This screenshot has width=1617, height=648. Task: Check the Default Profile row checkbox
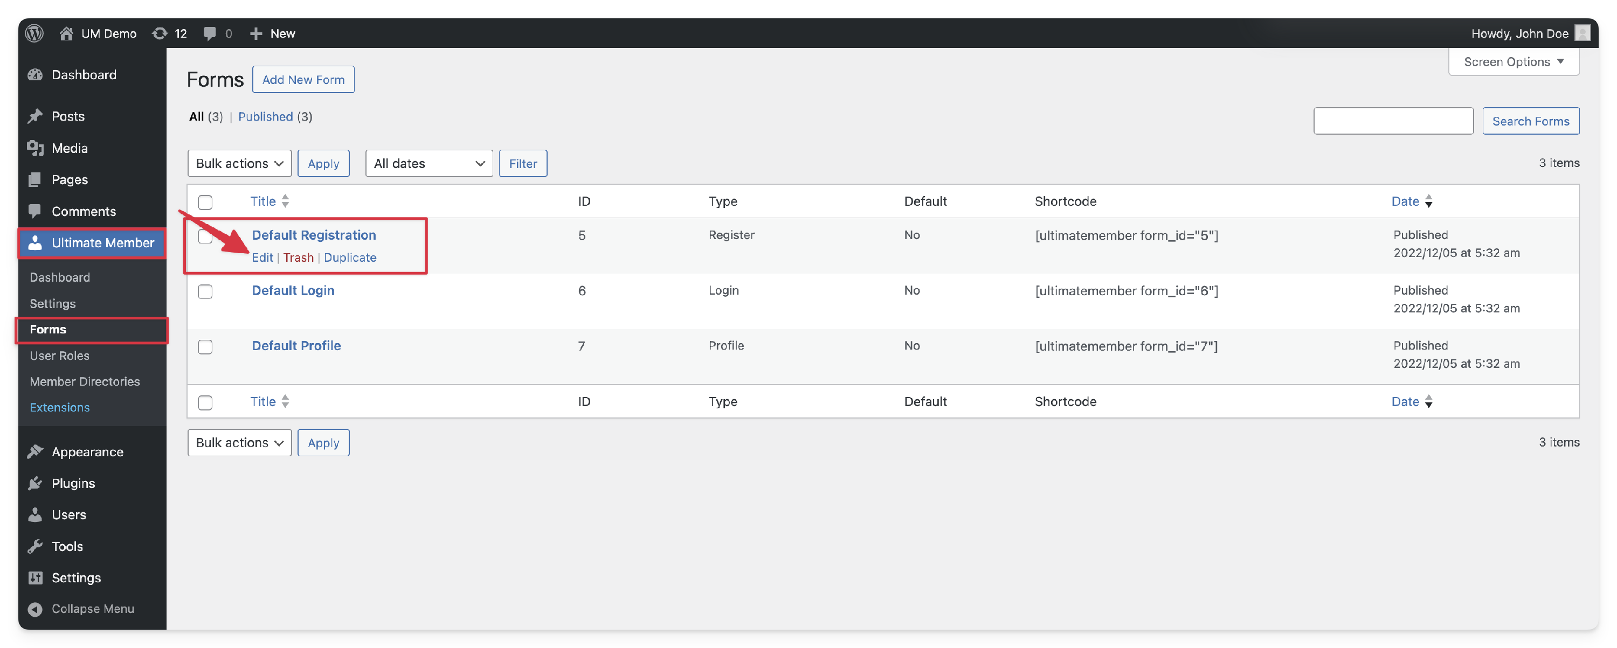pos(205,347)
